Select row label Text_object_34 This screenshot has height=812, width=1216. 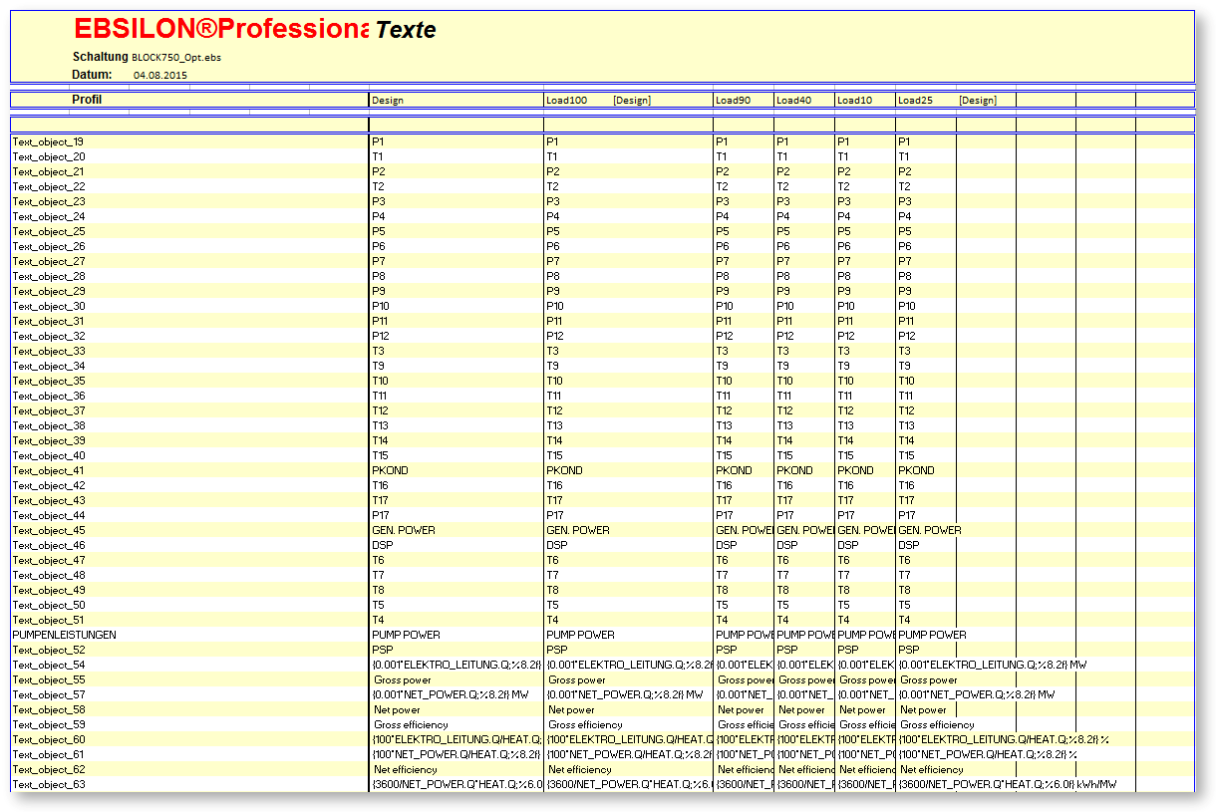tap(49, 366)
